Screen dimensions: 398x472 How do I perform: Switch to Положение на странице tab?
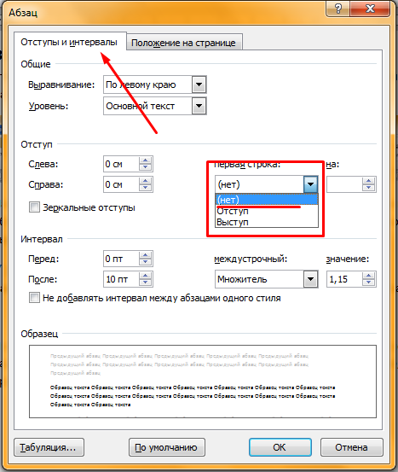click(184, 43)
